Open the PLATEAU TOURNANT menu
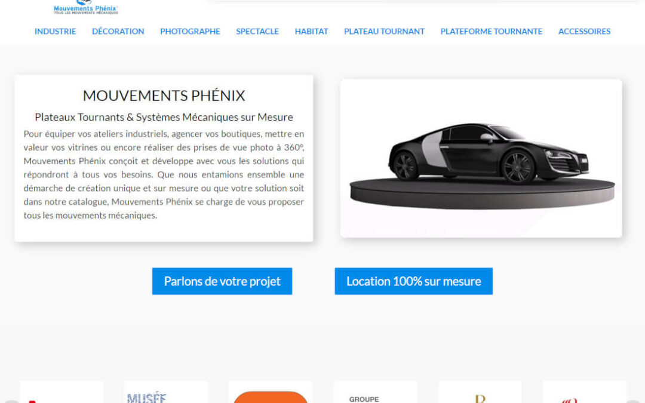The image size is (645, 403). (384, 31)
